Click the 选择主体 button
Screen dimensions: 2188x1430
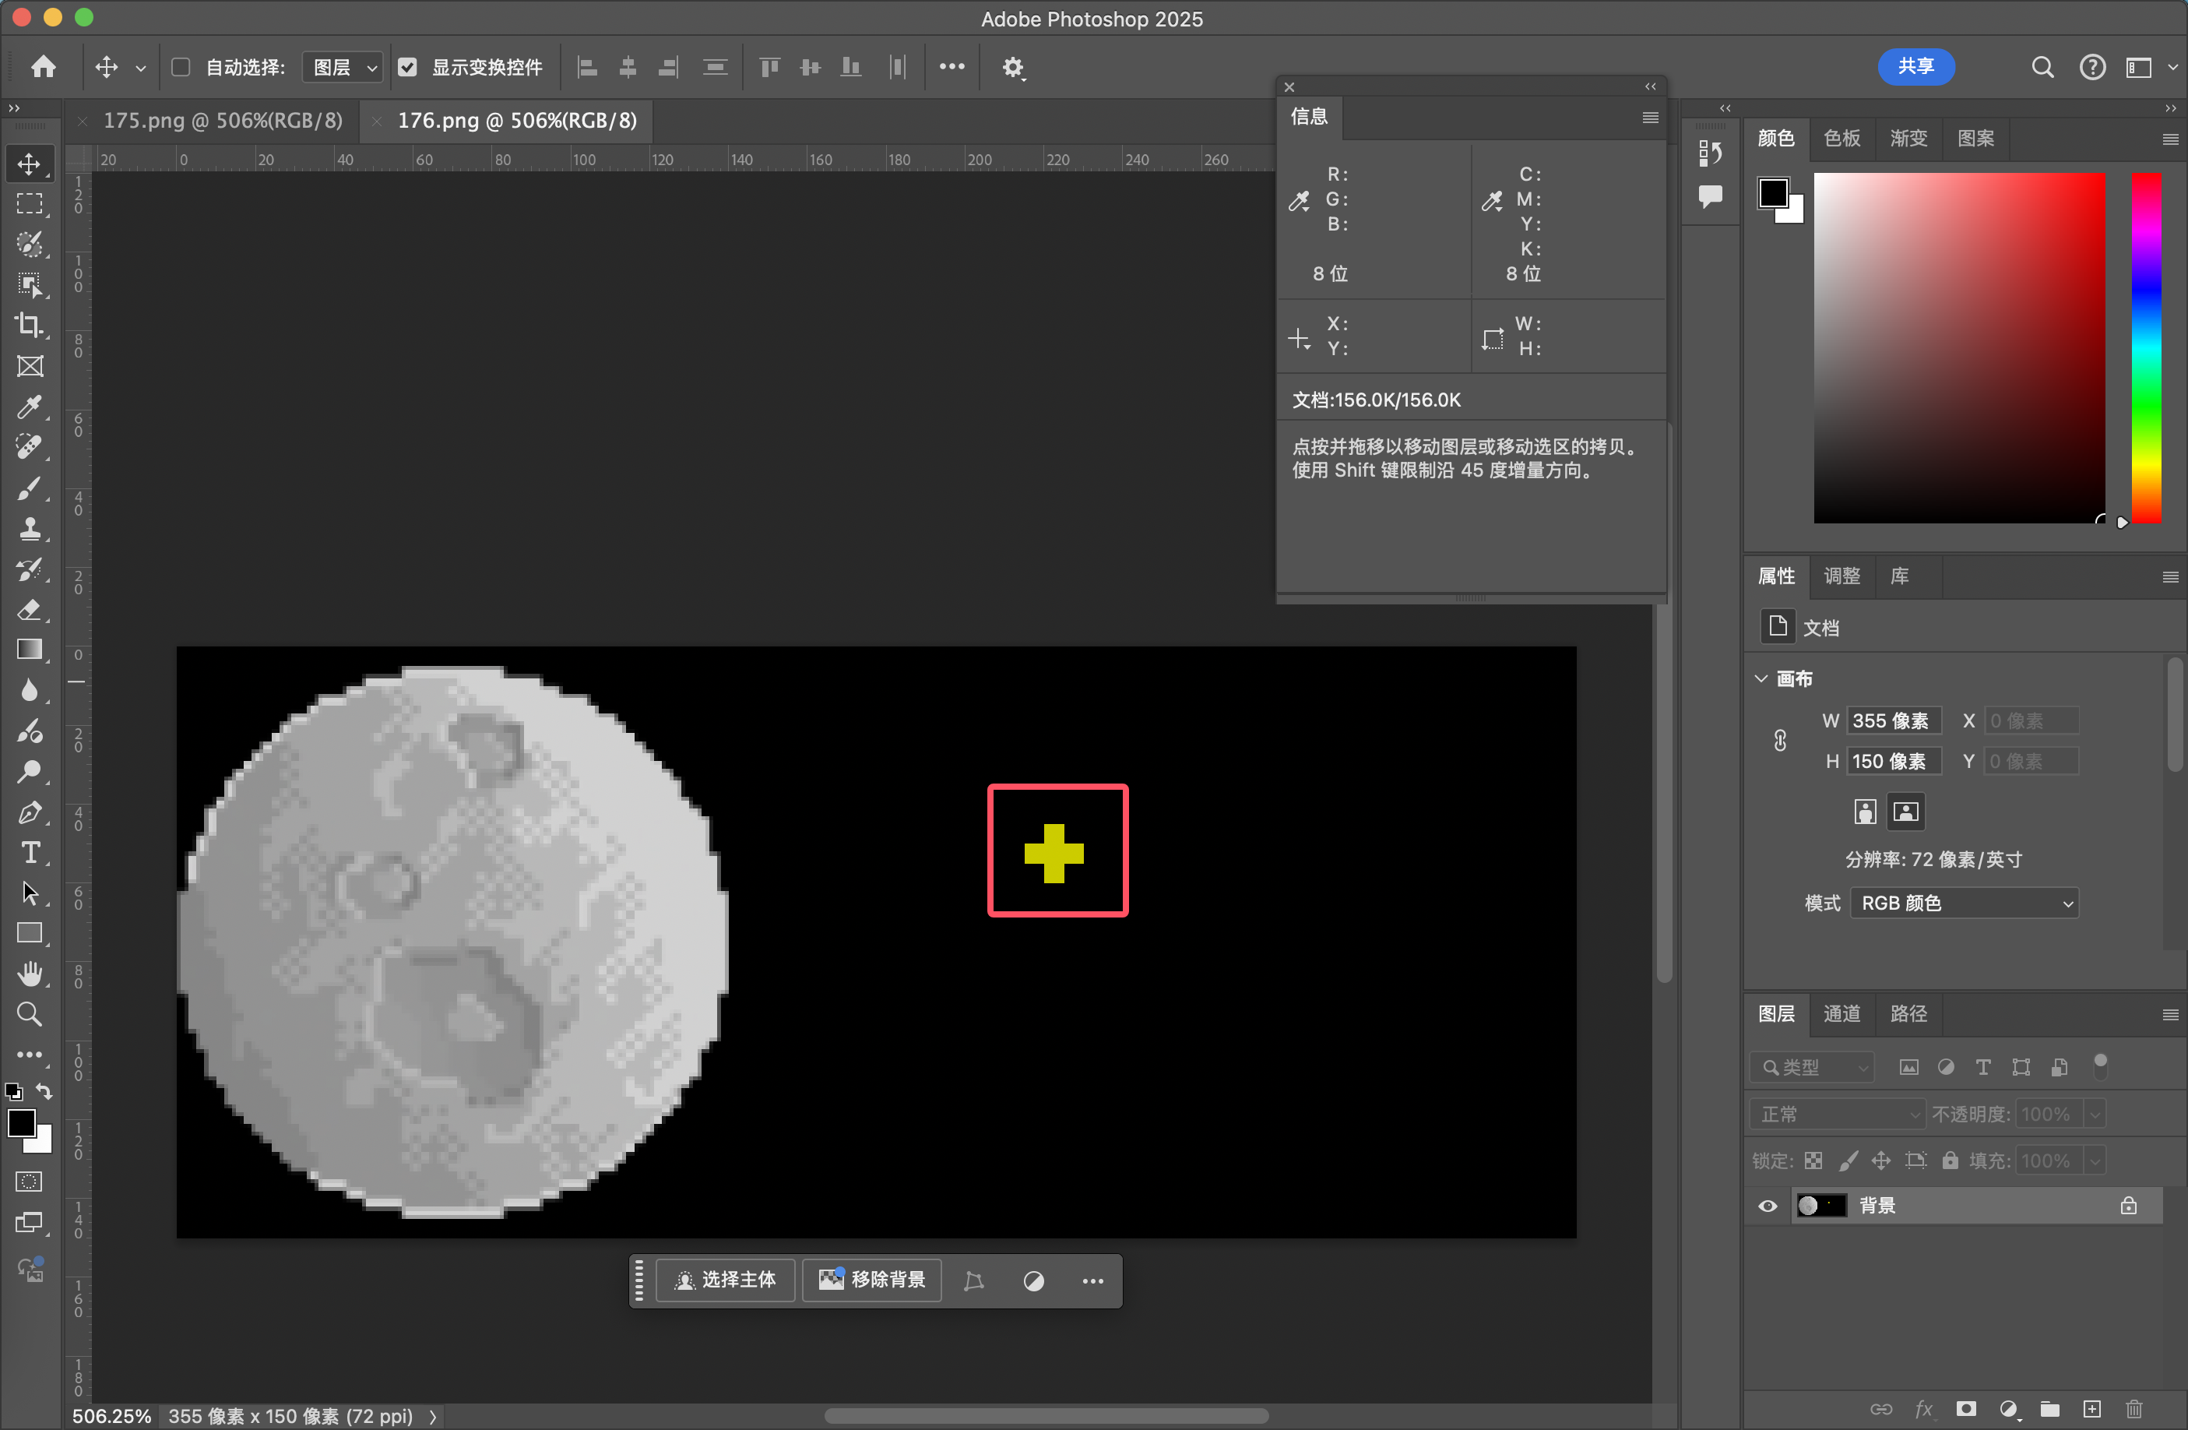point(726,1280)
